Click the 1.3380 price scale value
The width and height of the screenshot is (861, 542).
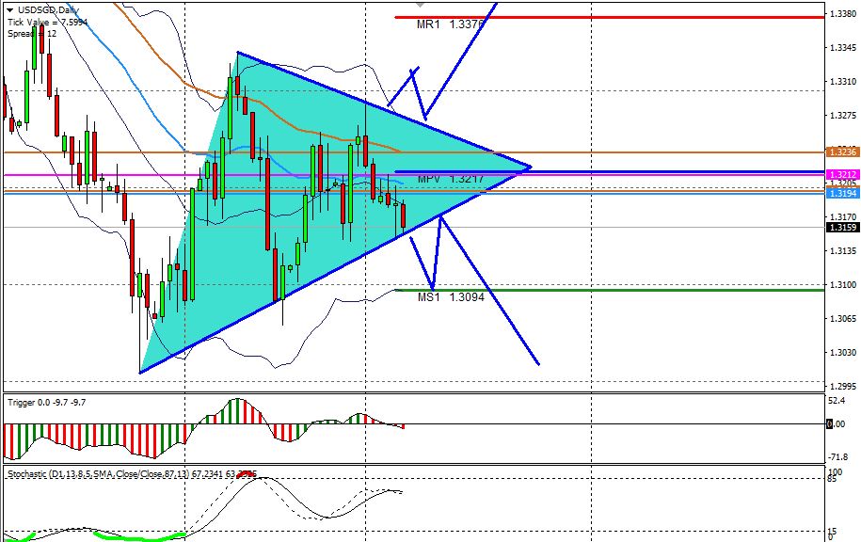pos(844,14)
